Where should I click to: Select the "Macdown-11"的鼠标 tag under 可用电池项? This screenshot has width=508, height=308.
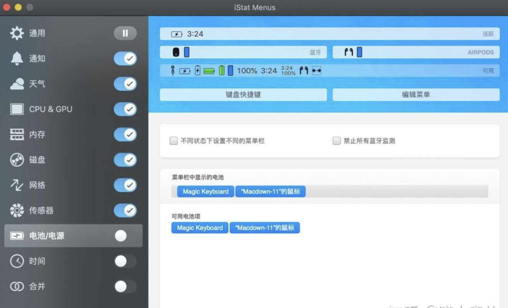[x=264, y=228]
